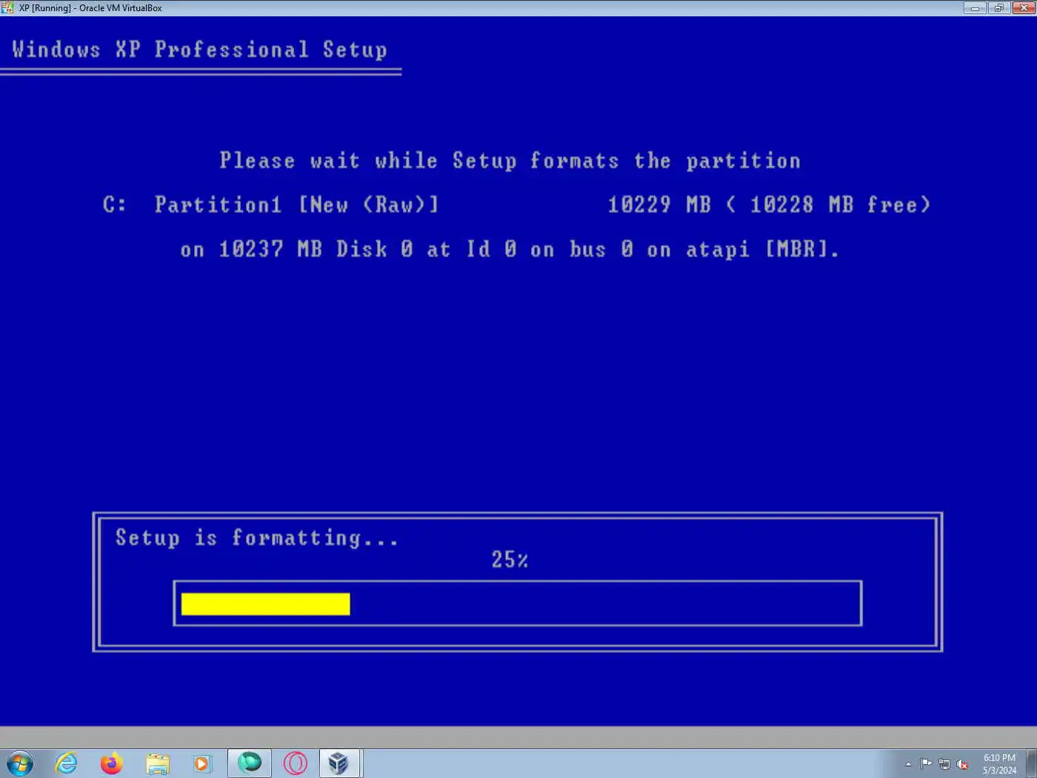The image size is (1037, 778).
Task: Switch to the green globe app in taskbar
Action: [250, 763]
